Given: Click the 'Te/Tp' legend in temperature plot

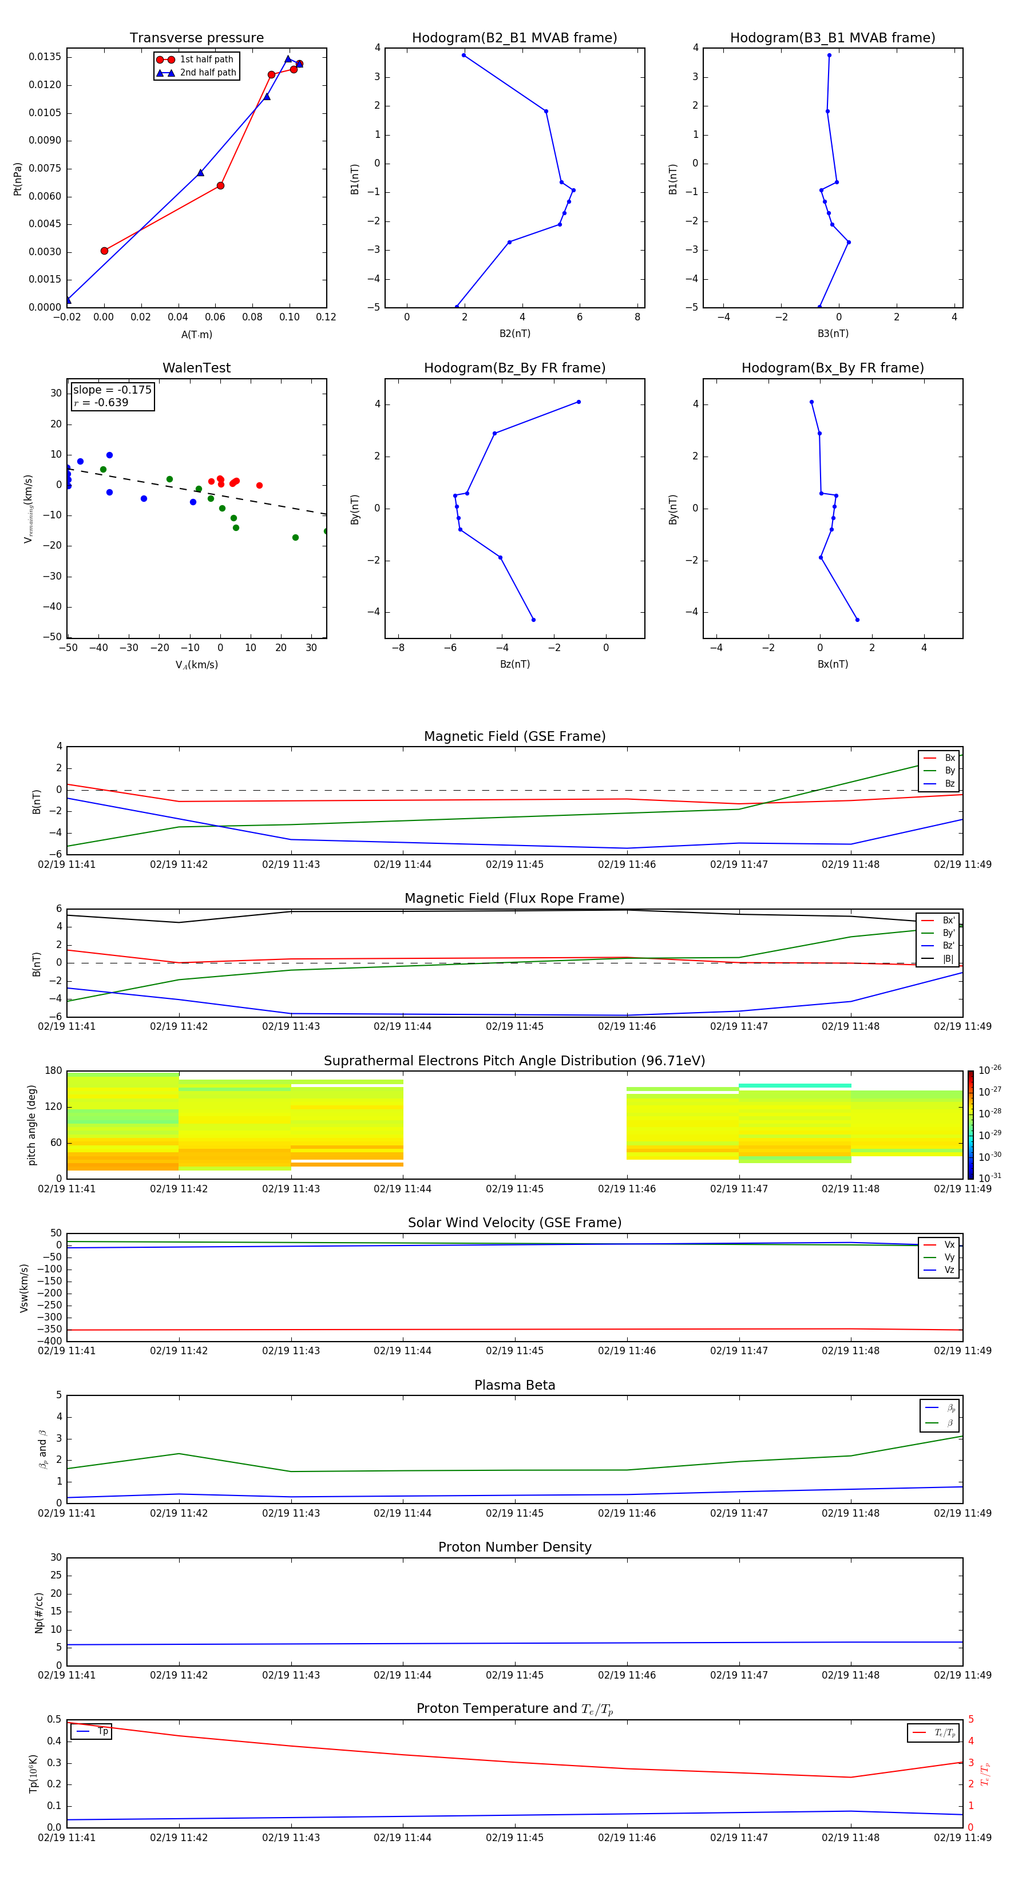Looking at the screenshot, I should click(x=934, y=1732).
